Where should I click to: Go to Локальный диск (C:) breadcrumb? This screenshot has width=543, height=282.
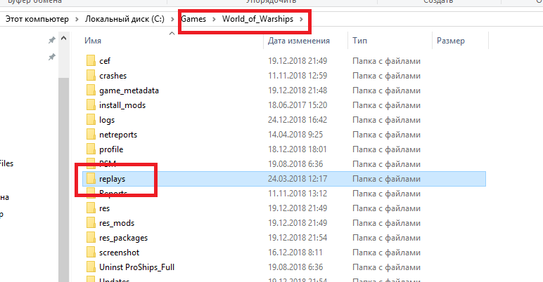click(124, 19)
